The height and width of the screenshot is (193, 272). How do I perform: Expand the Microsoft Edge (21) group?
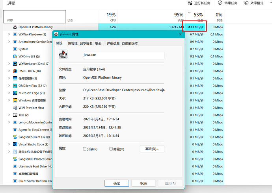tap(9, 93)
